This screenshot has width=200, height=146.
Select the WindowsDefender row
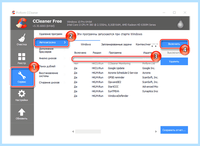[x=116, y=96]
